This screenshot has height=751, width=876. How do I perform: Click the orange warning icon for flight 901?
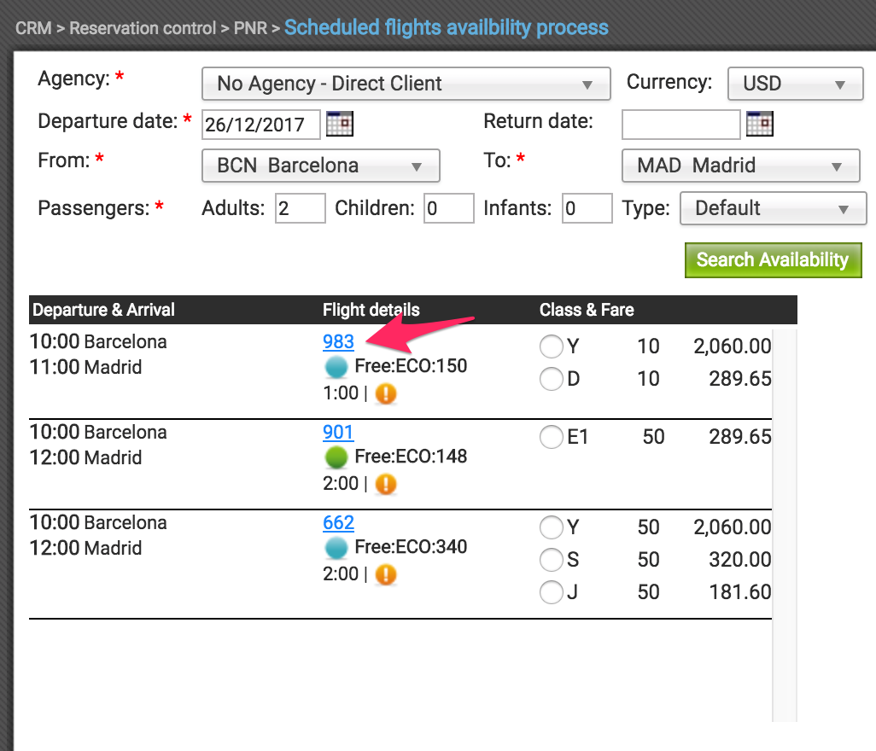[x=385, y=484]
